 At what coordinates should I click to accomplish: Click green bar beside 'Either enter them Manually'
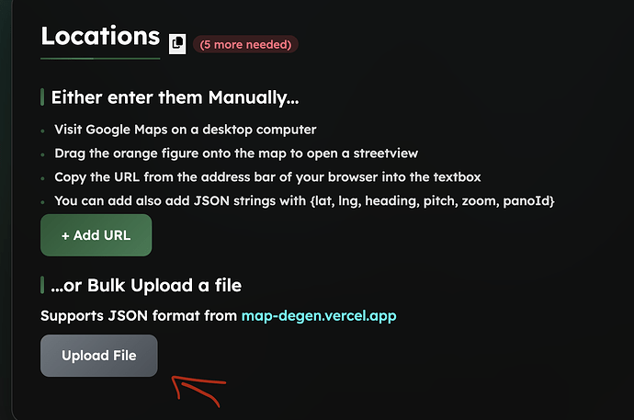pos(42,97)
